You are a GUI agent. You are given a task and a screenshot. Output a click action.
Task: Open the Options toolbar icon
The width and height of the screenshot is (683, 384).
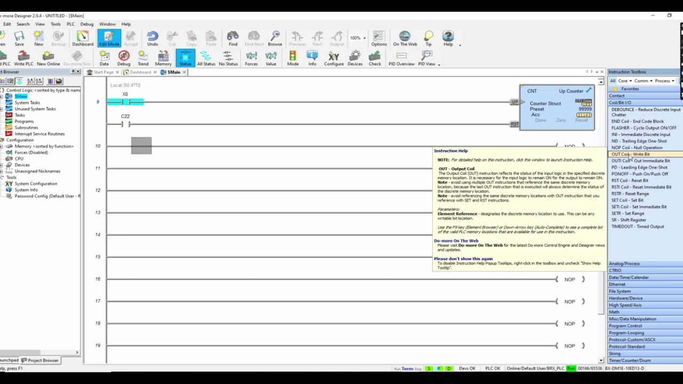click(x=379, y=38)
